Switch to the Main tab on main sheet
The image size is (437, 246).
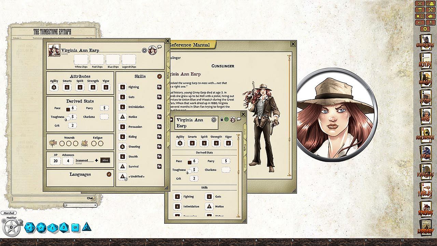[168, 60]
